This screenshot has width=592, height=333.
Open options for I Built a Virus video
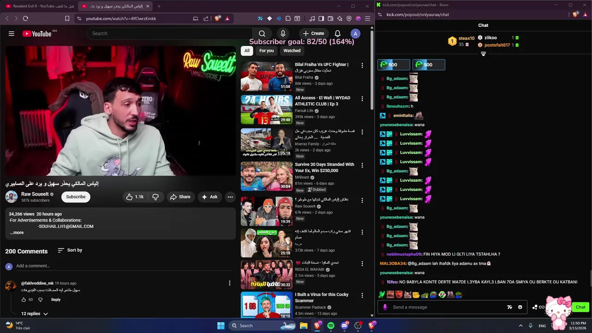point(362,296)
